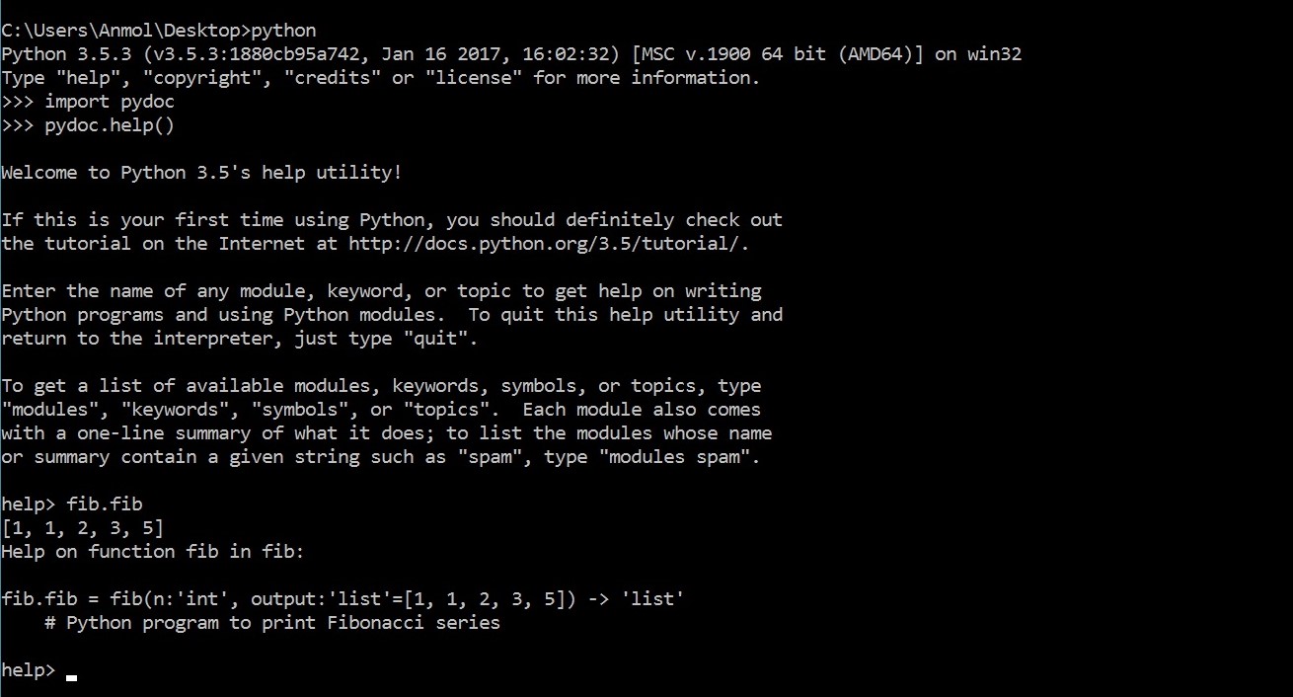Click the "modules" keyword in the help text
The height and width of the screenshot is (697, 1293).
point(49,410)
